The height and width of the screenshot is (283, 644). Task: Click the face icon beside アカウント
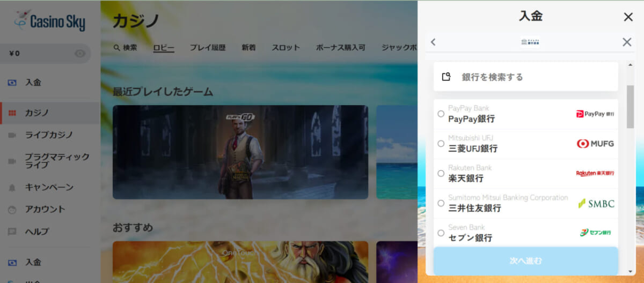[12, 210]
